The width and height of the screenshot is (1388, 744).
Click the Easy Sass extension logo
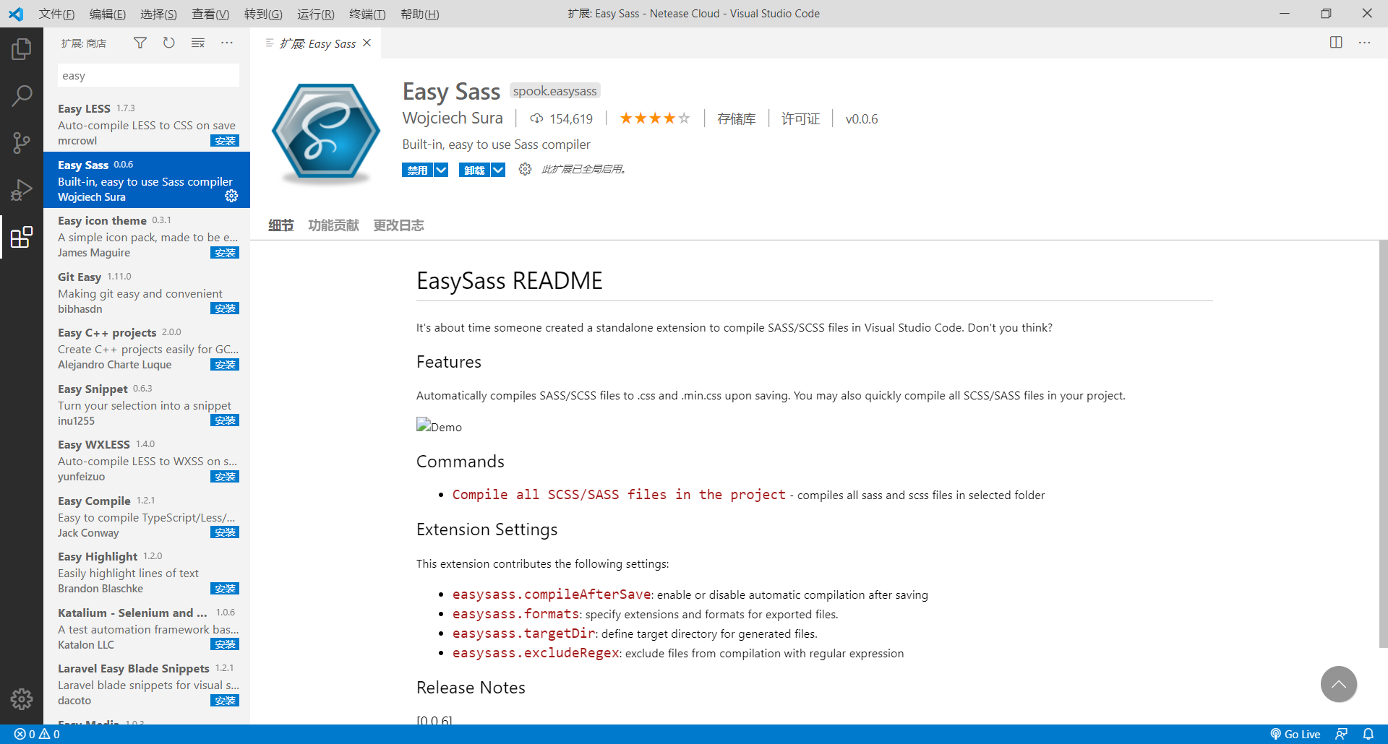tap(326, 133)
